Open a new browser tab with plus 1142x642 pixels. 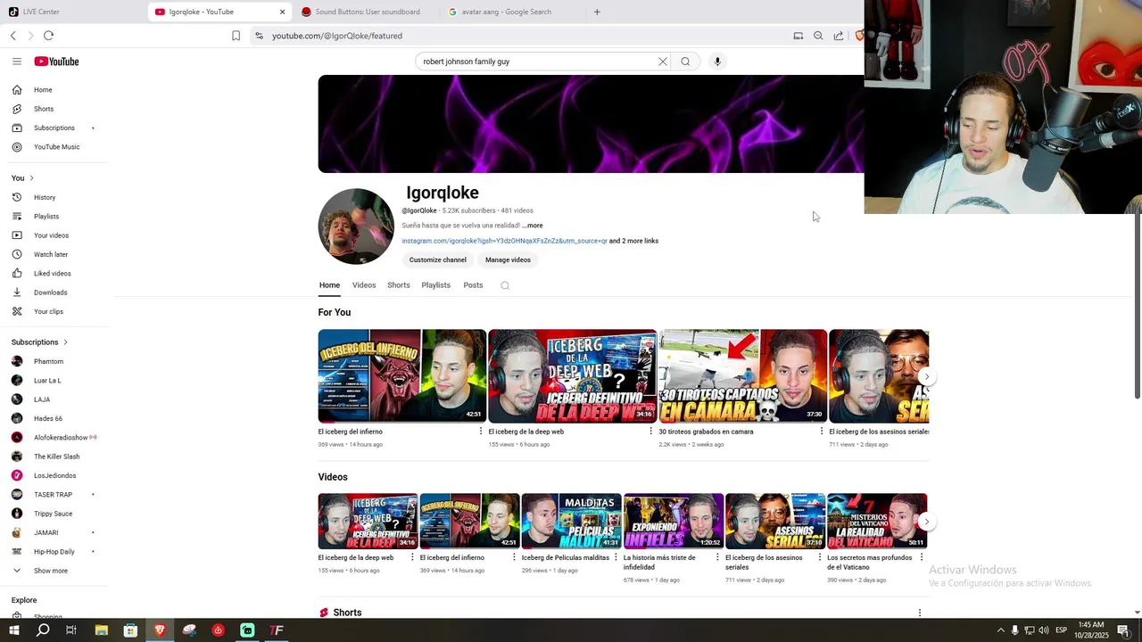click(x=597, y=12)
